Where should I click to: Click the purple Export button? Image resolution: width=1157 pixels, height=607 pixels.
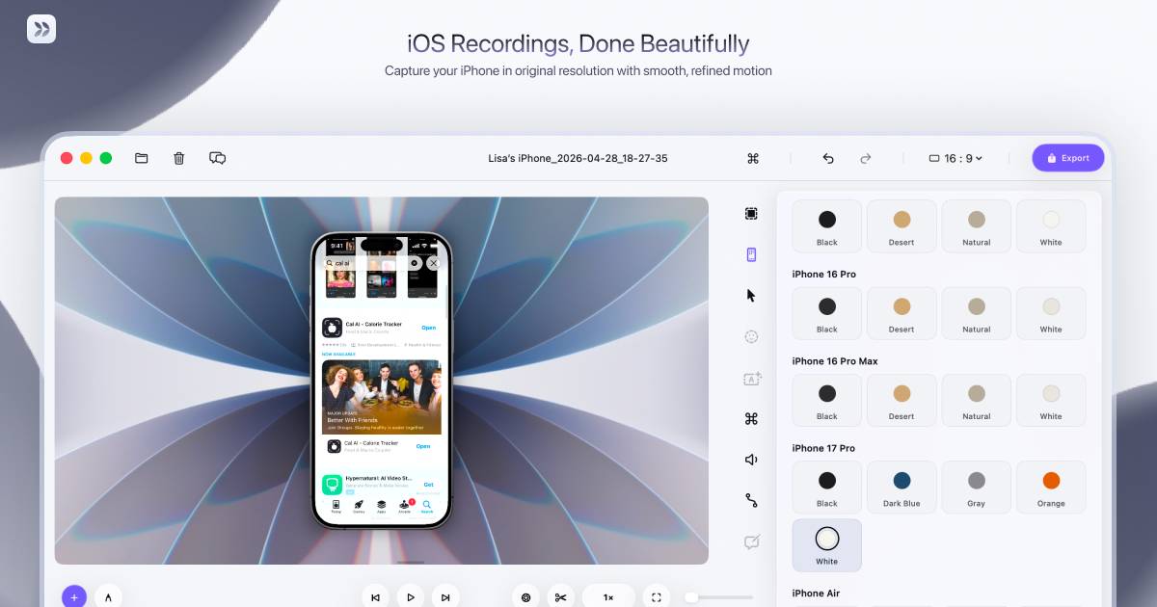[1068, 158]
